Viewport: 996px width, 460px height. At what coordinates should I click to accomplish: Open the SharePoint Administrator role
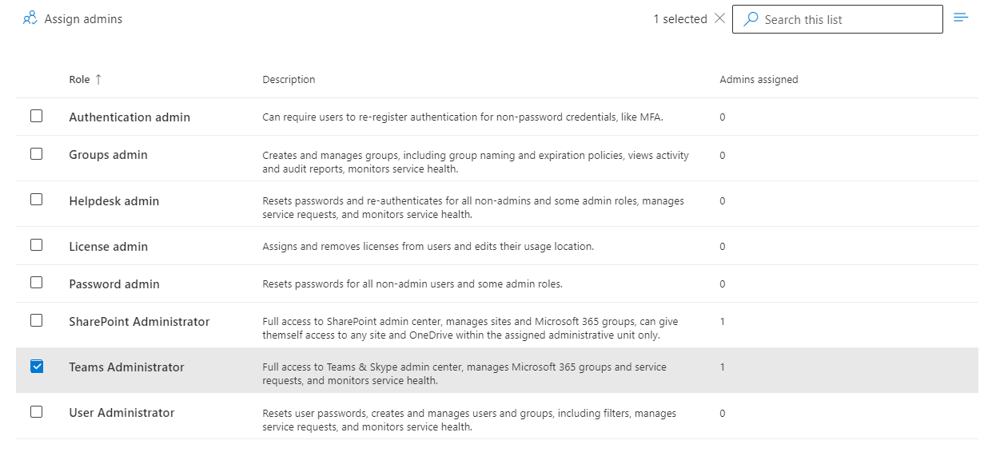[139, 322]
